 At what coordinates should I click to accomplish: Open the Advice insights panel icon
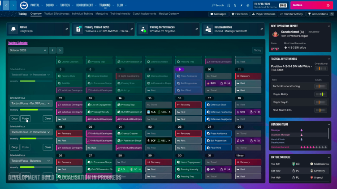click(13, 29)
